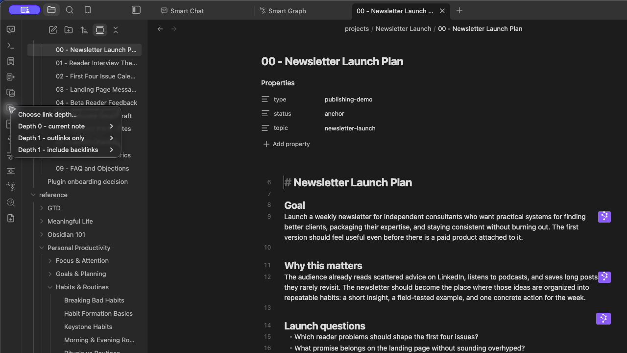The height and width of the screenshot is (353, 627).
Task: Switch to the Smart Graph tab
Action: pyautogui.click(x=303, y=11)
